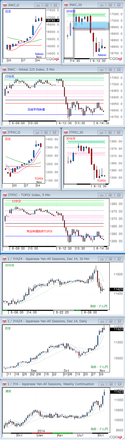Maximize the JYAZ4 30 Min window
This screenshot has width=125, height=441.
[x=110, y=259]
